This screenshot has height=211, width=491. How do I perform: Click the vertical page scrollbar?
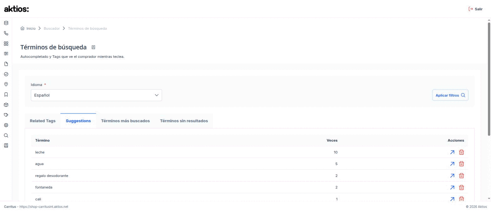489,79
